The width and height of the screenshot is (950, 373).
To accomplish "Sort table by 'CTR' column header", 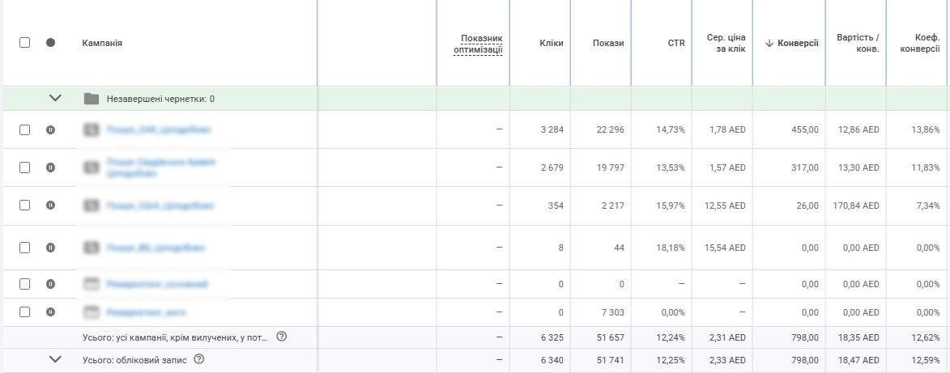I will click(x=676, y=43).
